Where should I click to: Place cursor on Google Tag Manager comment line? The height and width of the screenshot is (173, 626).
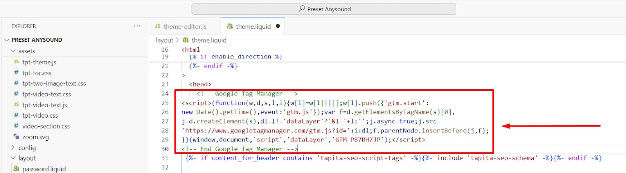(247, 94)
